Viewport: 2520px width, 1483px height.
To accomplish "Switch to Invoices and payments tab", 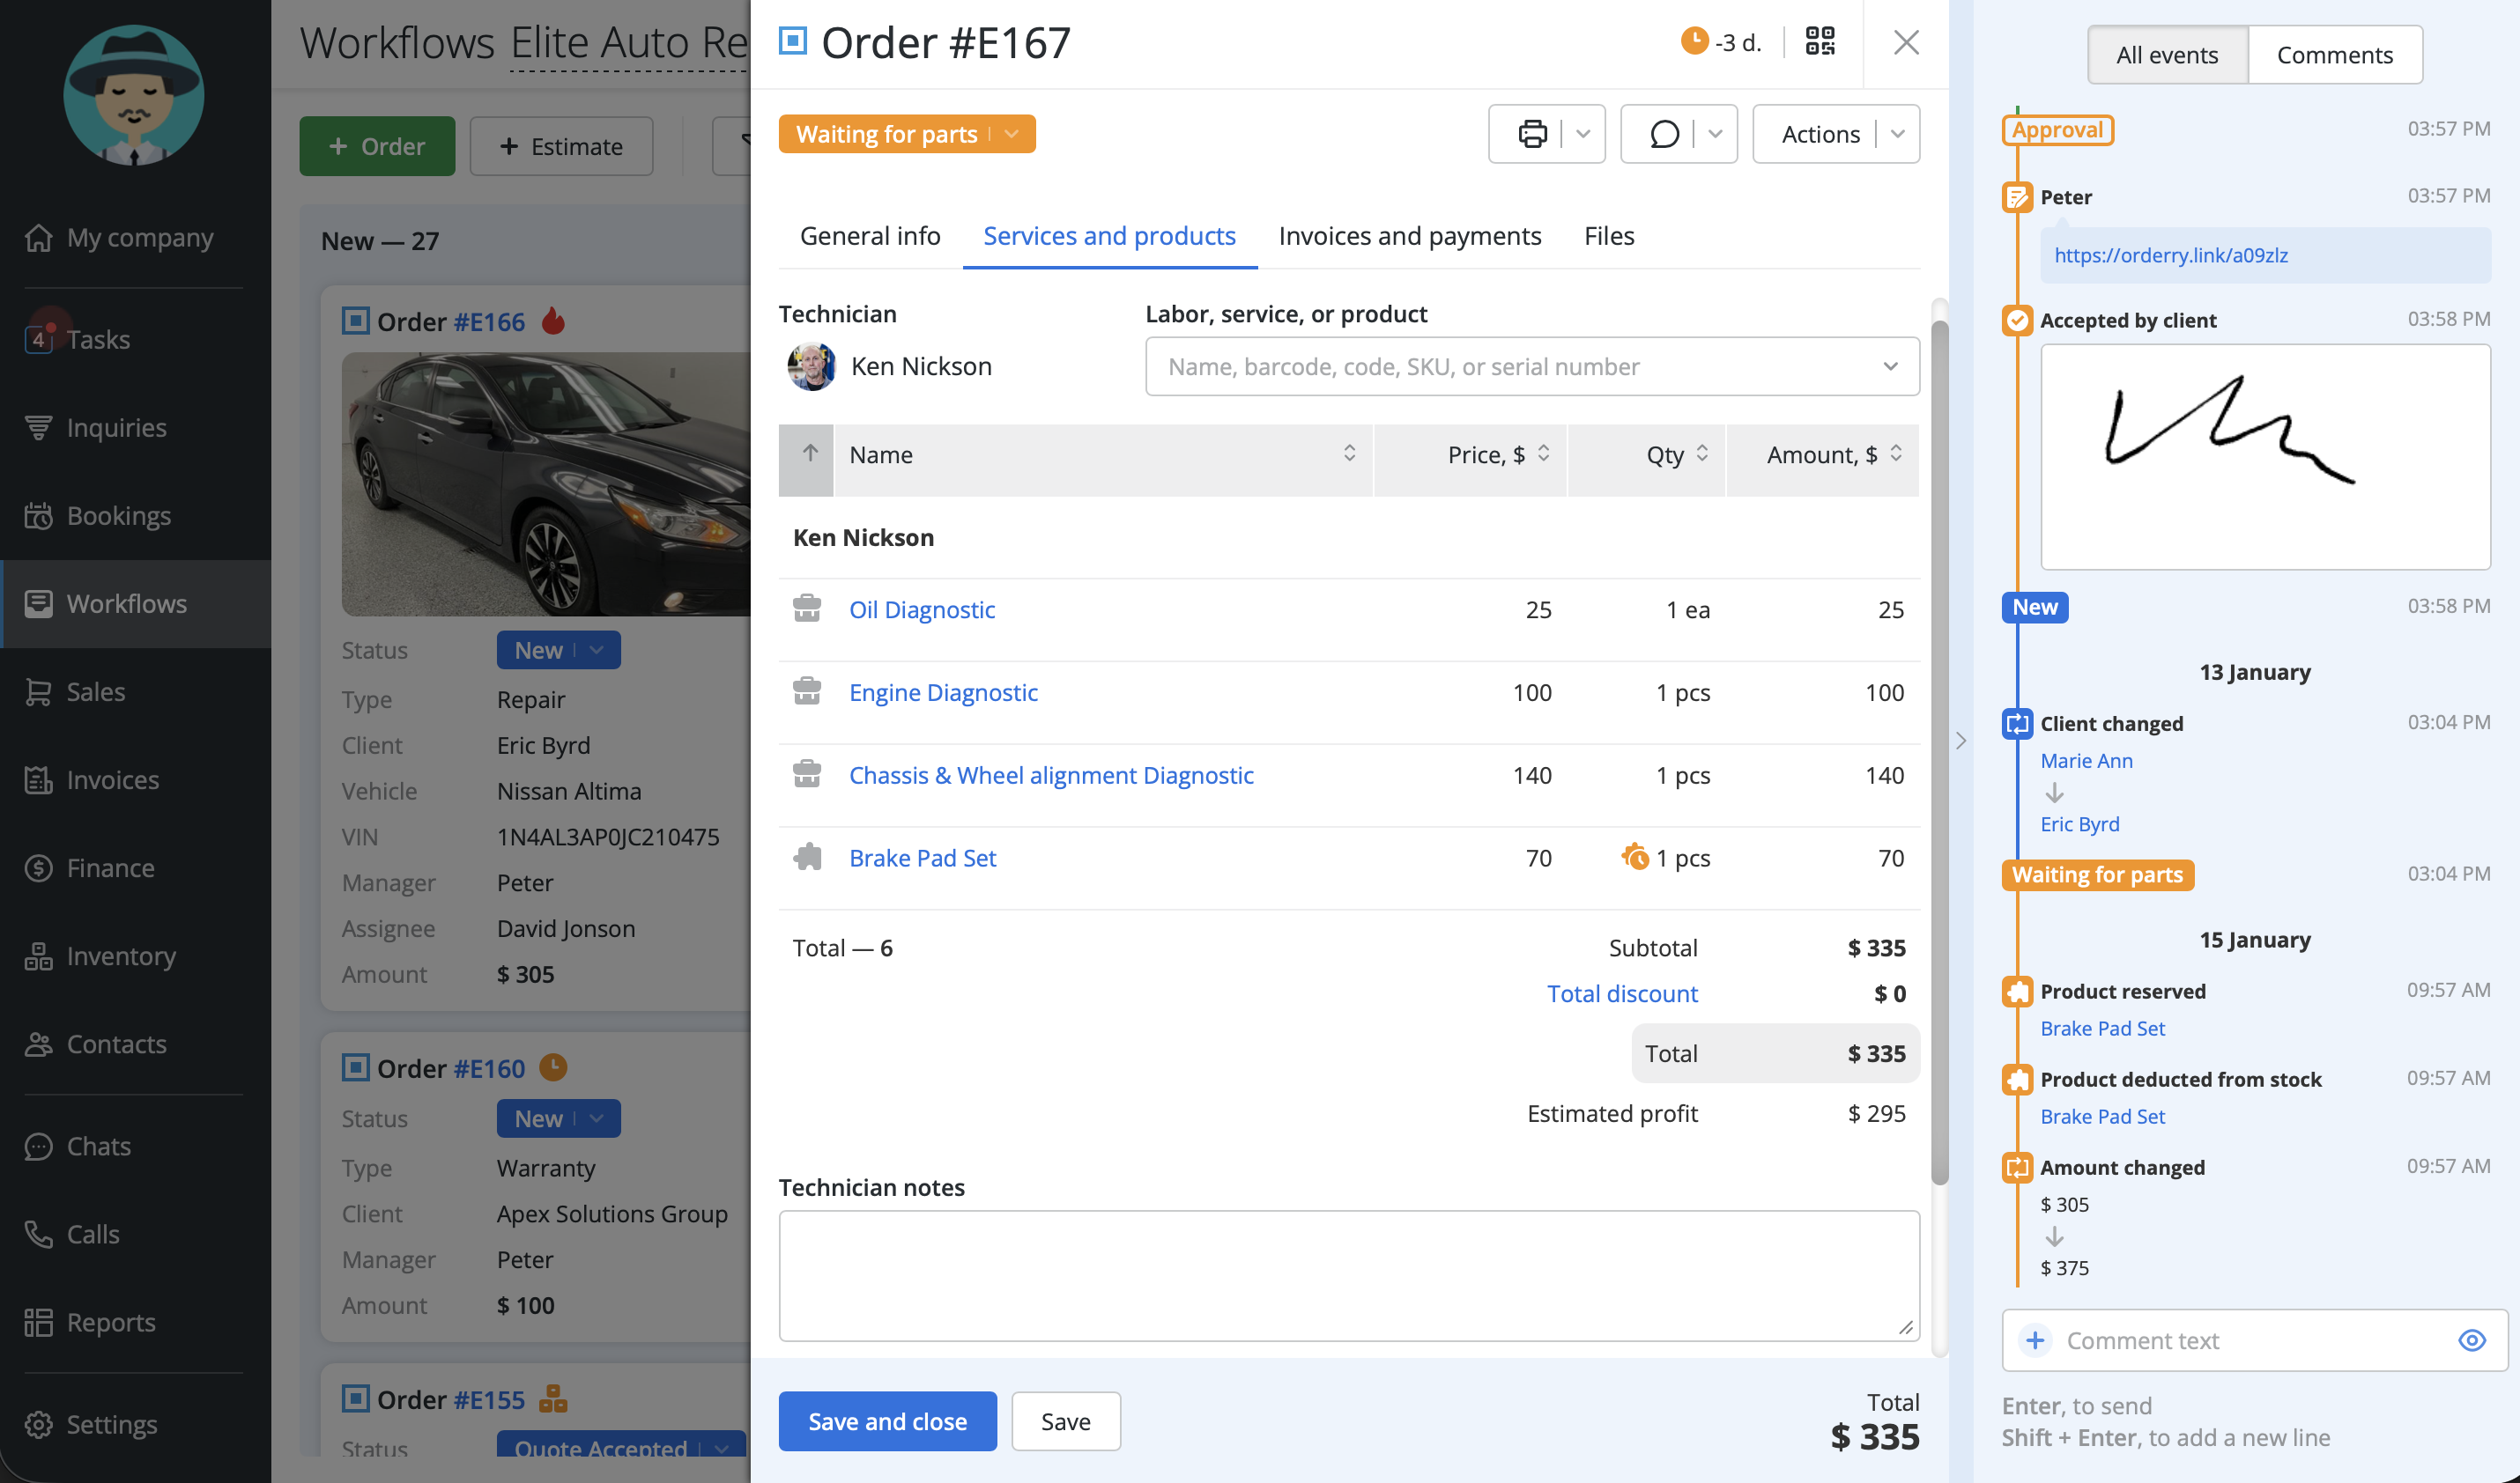I will click(x=1409, y=236).
